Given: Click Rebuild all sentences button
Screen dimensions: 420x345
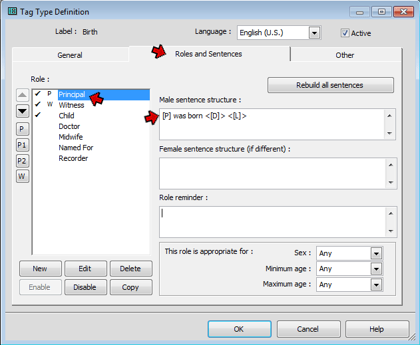Looking at the screenshot, I should pos(330,85).
